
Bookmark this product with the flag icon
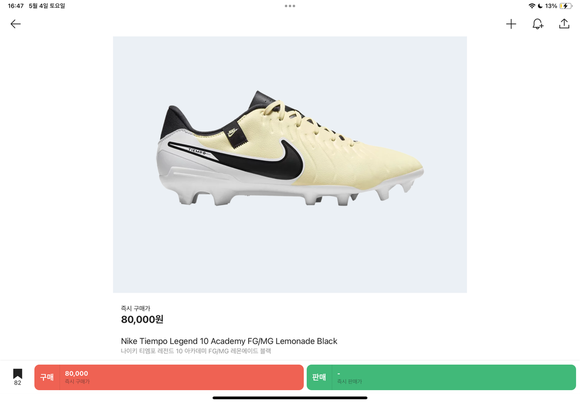17,373
